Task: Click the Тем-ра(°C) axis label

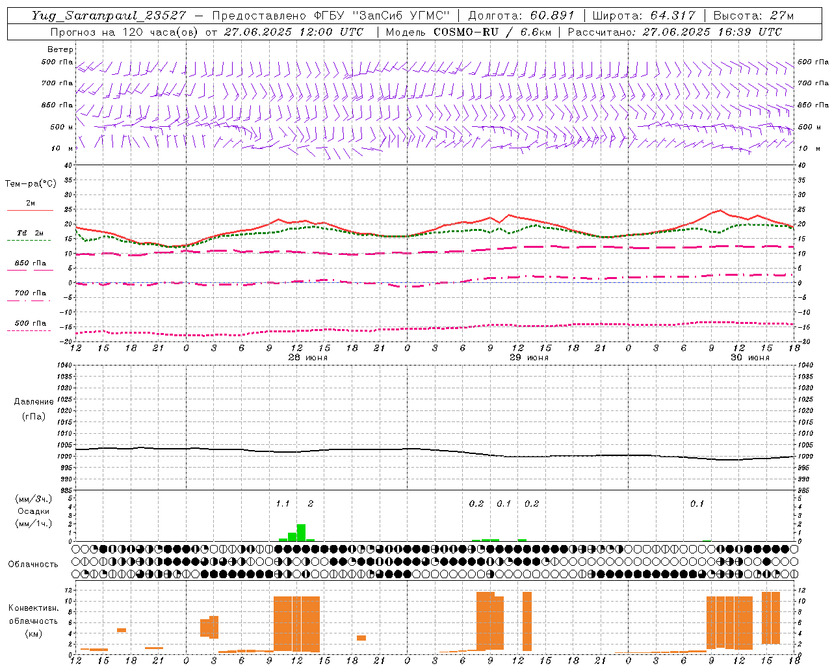Action: pyautogui.click(x=31, y=184)
